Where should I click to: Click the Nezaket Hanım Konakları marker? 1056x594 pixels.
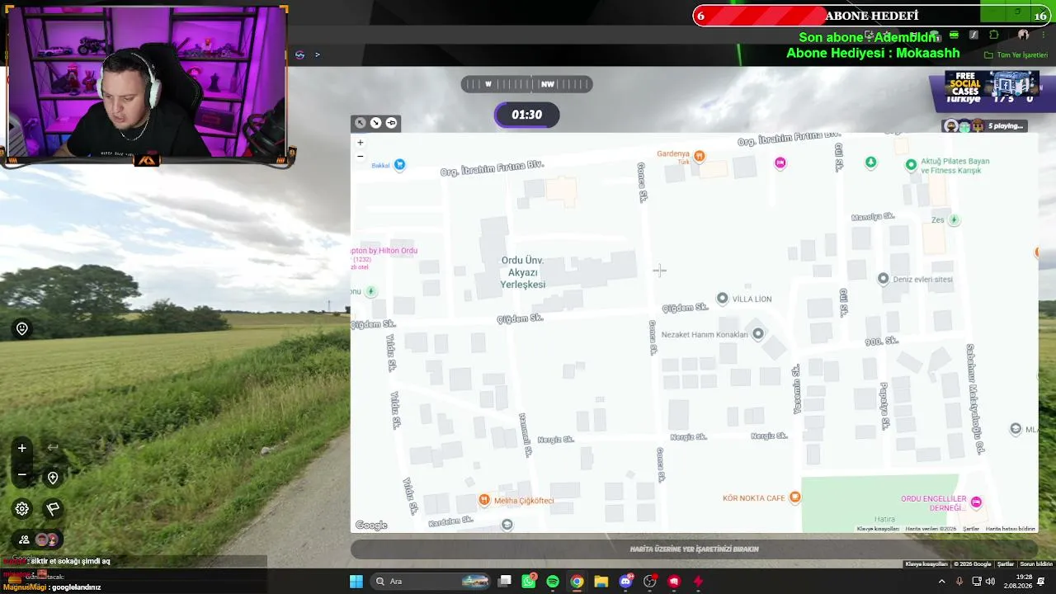(x=758, y=334)
